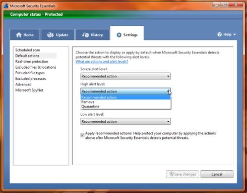Select Excluded processes setting
Image resolution: width=247 pixels, height=193 pixels.
(x=31, y=79)
